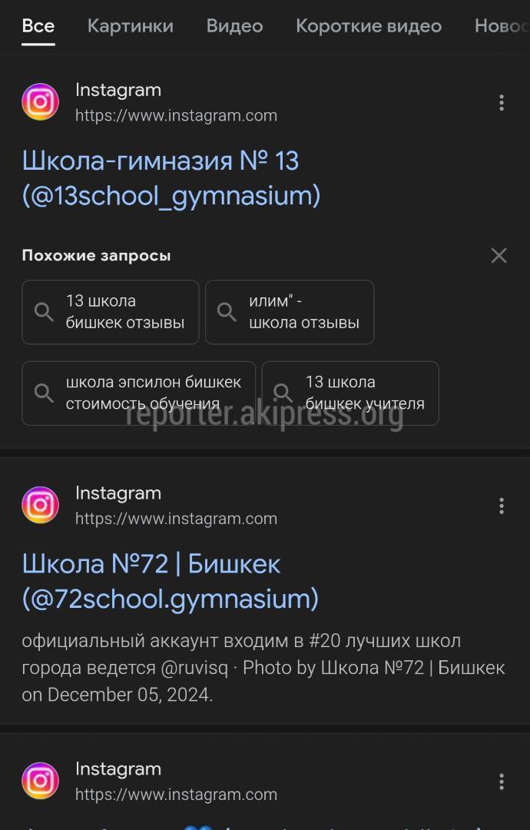Click Instagram logo of first search result

click(x=40, y=101)
